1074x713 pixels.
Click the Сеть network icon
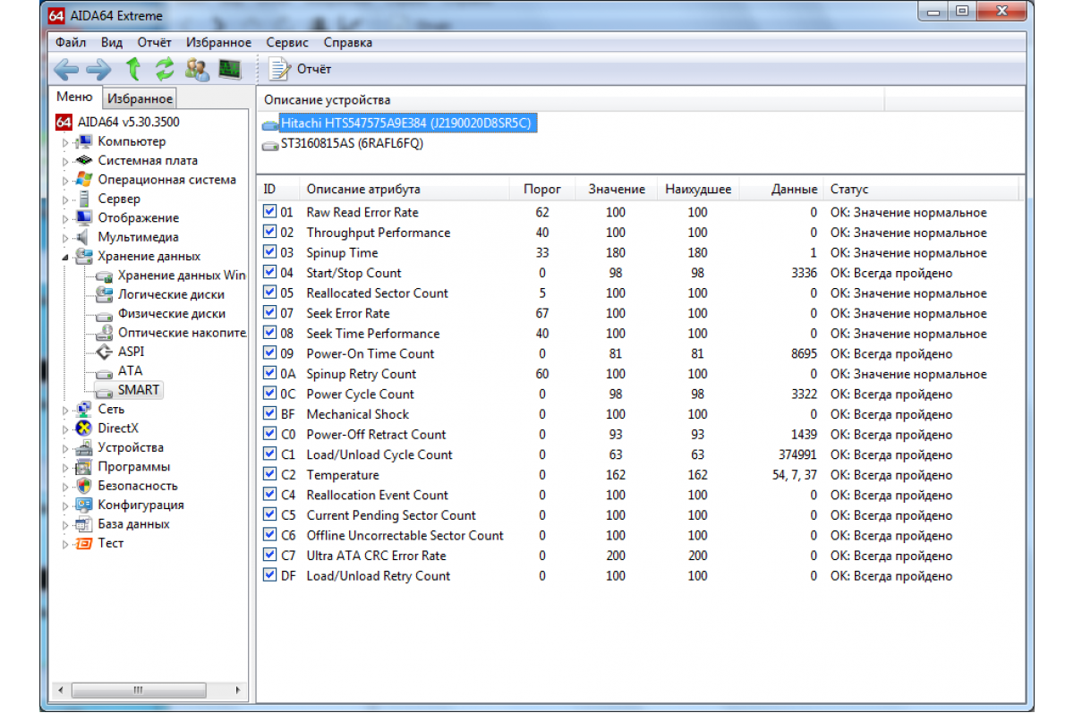point(84,409)
